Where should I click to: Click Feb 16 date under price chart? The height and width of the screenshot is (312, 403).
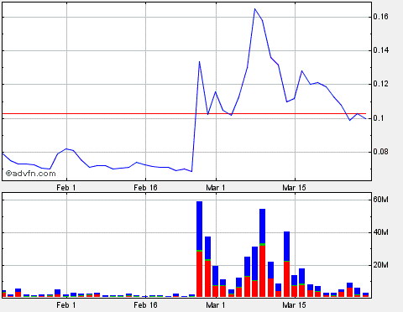tap(145, 188)
